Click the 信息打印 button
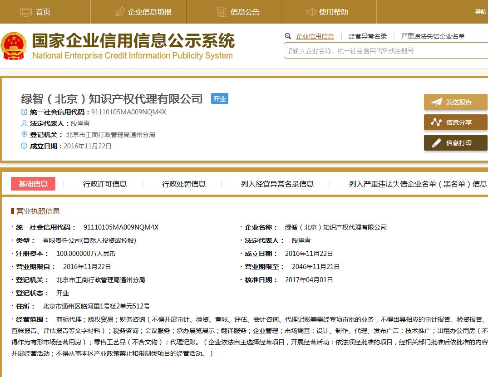This screenshot has width=488, height=377. point(456,143)
